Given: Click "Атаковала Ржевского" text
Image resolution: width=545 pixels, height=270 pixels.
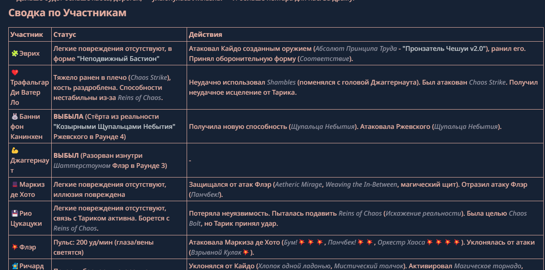Looking at the screenshot, I should (395, 127).
